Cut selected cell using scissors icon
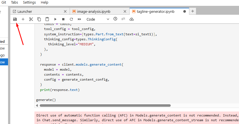Screen dimensions: 239x124 (x=31, y=19)
